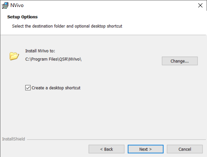Image resolution: width=207 pixels, height=157 pixels.
Task: Open the Change... destination folder dialog
Action: pyautogui.click(x=180, y=61)
